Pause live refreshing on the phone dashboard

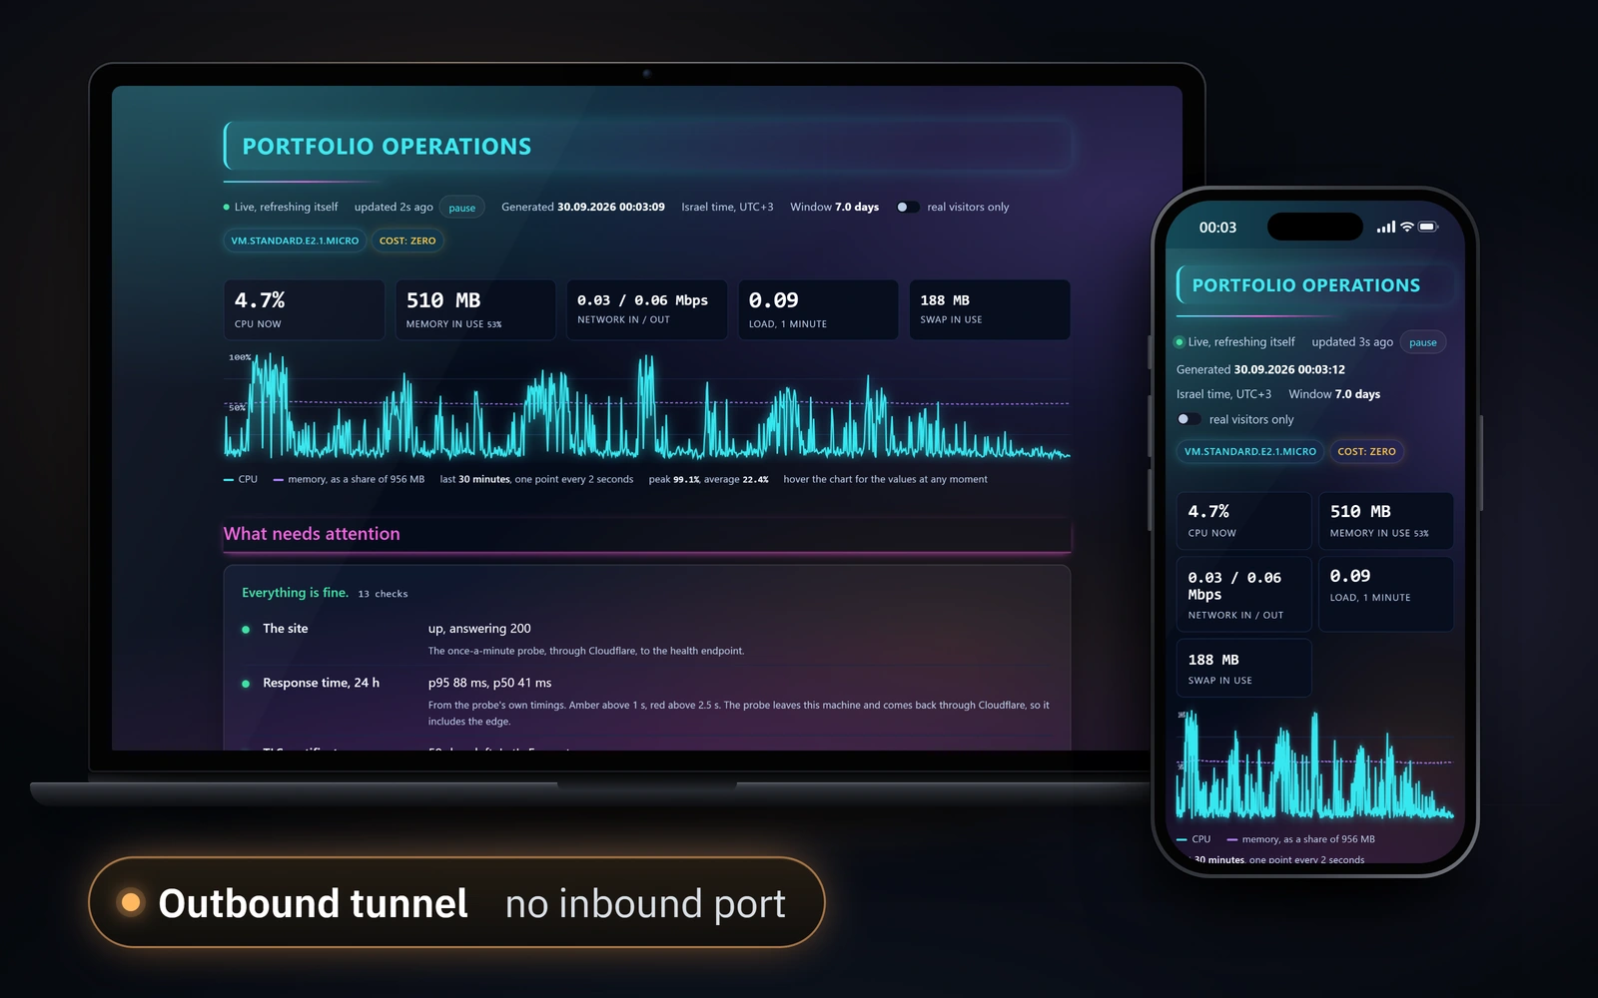coord(1422,342)
